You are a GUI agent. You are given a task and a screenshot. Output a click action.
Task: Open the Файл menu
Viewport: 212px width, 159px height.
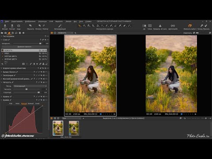[7, 22]
